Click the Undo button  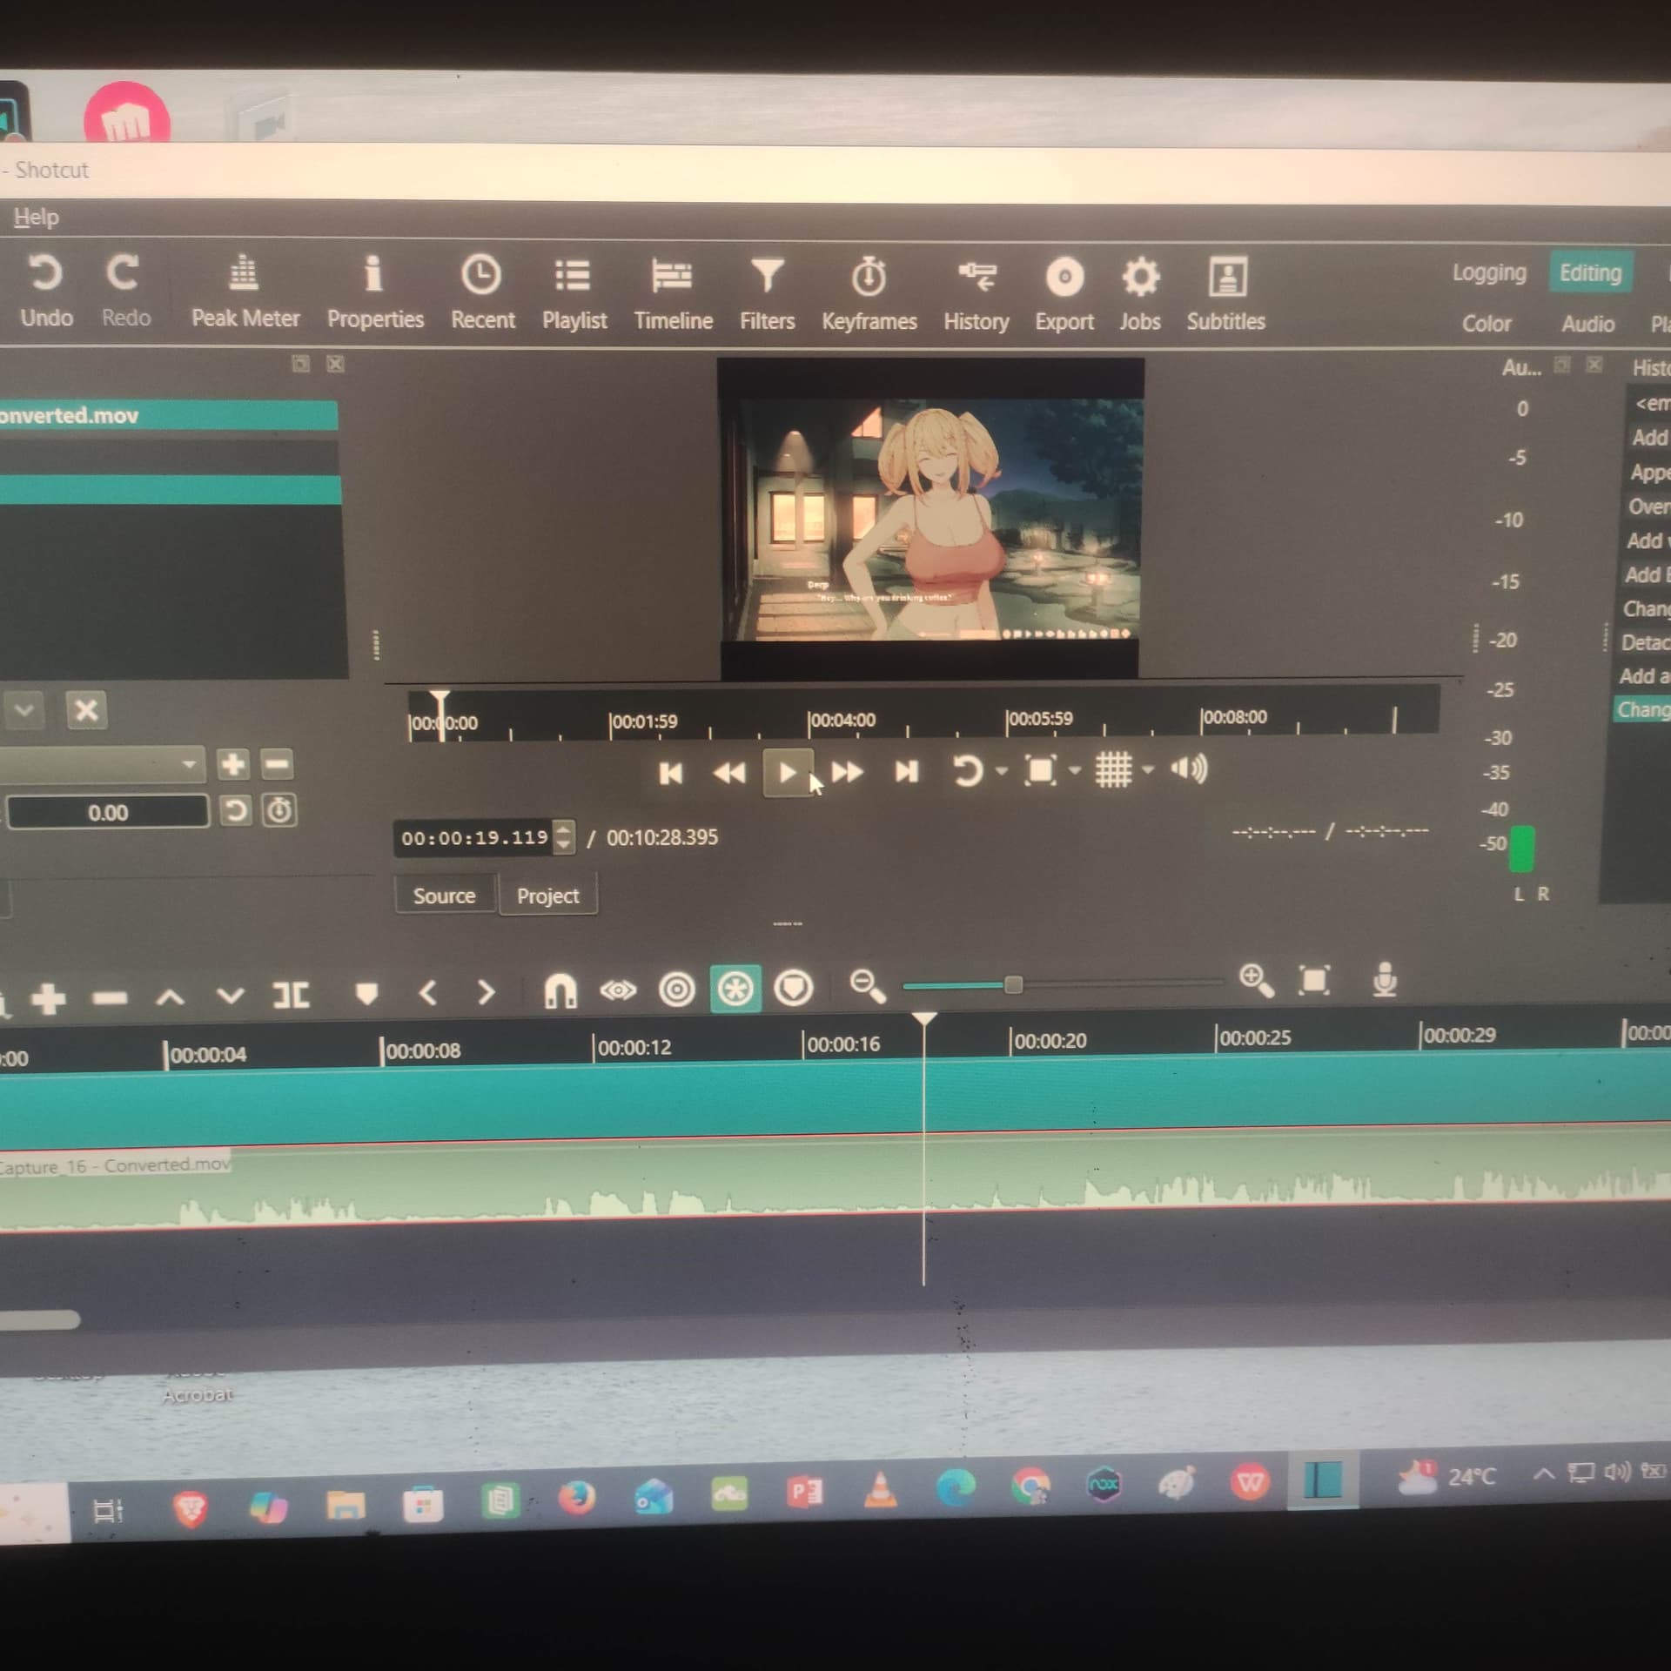click(46, 291)
